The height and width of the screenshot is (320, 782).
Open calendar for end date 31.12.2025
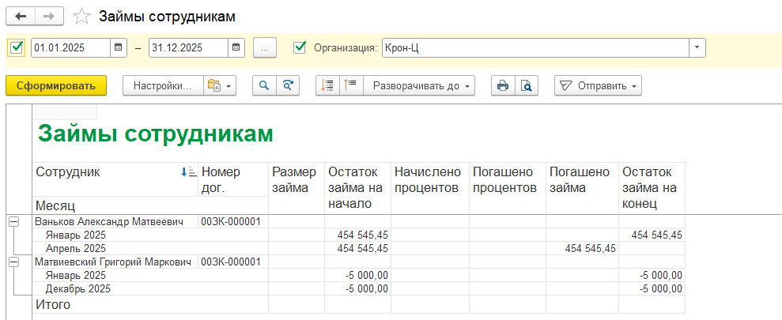coord(236,48)
